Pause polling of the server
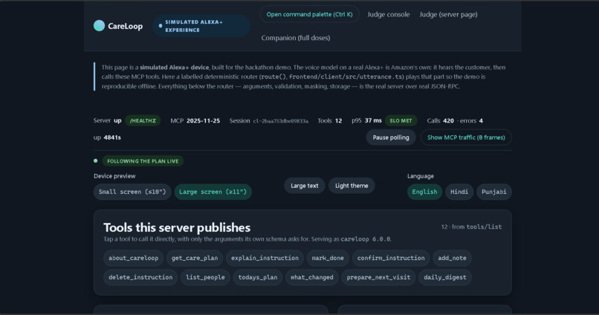 click(391, 137)
